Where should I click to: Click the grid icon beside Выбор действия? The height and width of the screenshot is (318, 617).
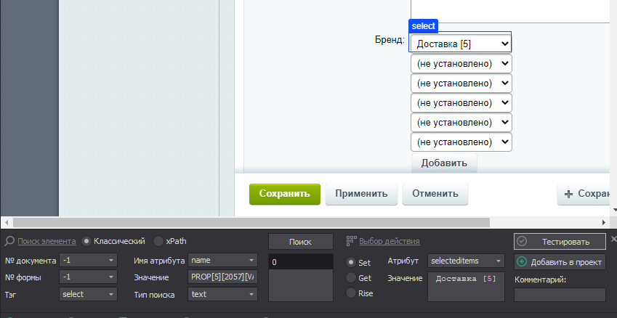pos(351,241)
